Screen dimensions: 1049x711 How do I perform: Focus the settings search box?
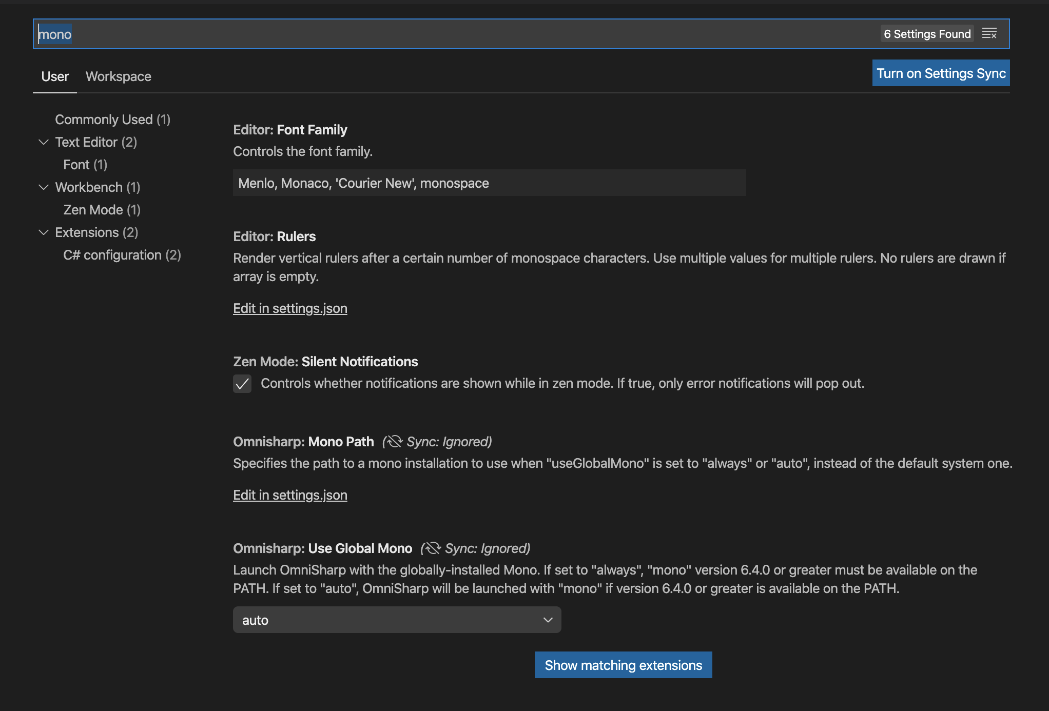click(462, 34)
